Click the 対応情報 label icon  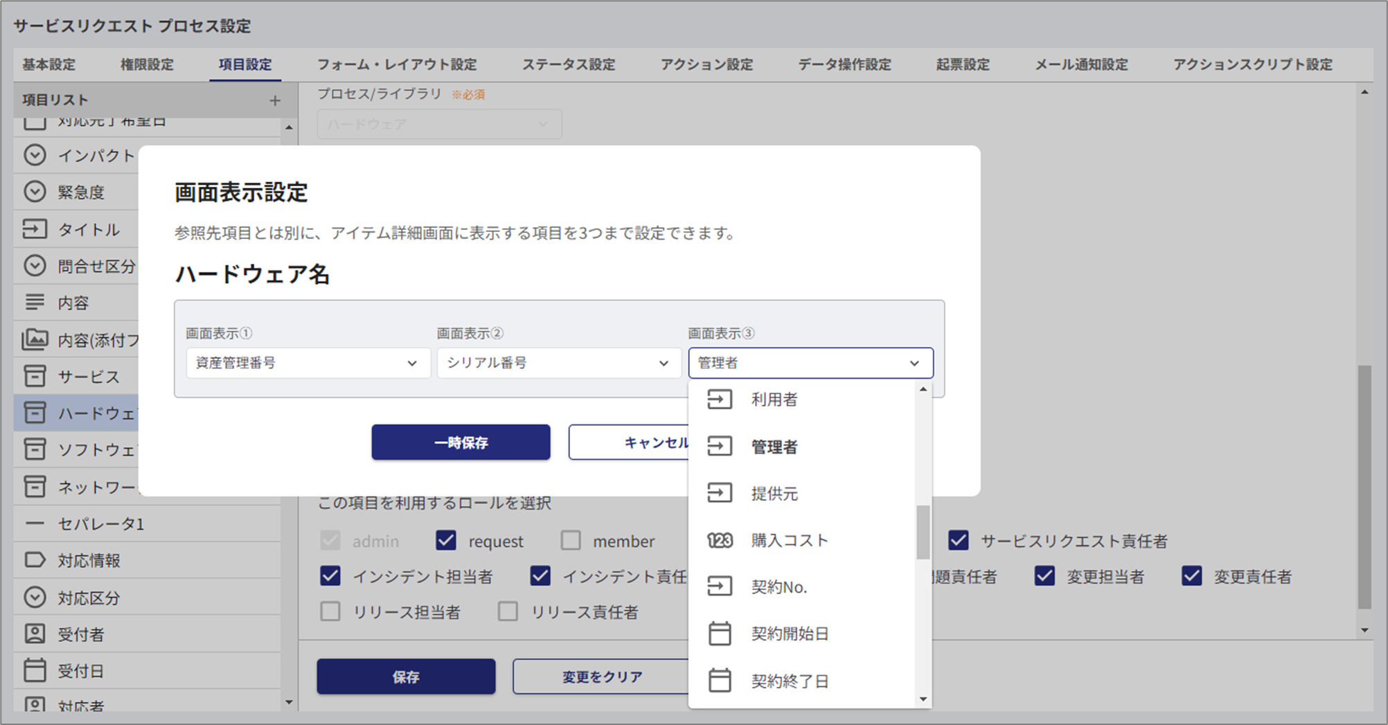point(35,560)
